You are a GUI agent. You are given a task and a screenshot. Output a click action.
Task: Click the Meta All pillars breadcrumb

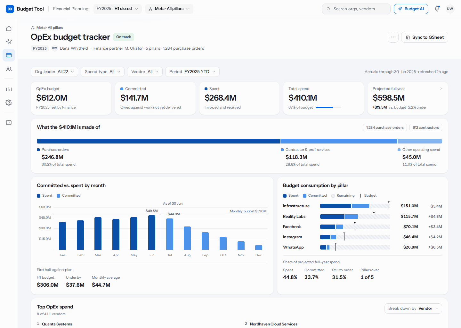(47, 28)
